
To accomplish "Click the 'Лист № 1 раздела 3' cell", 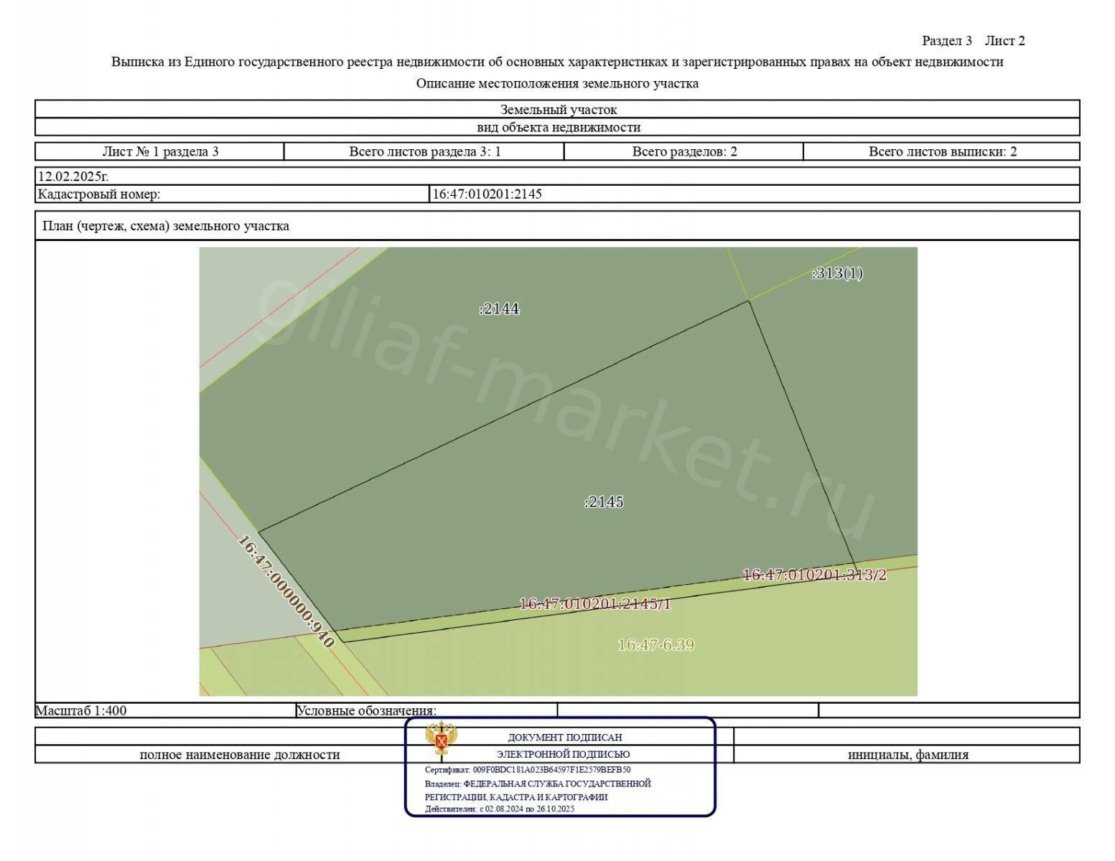I will (160, 151).
